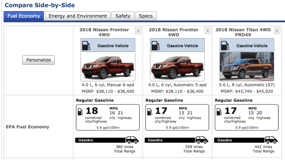Remove Manual 6-spd Frontier from comparison
This screenshot has width=285, height=160.
138,31
